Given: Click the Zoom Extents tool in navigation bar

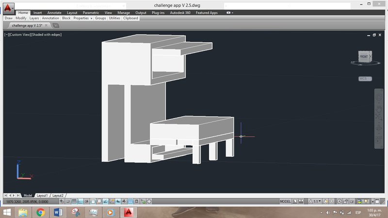Looking at the screenshot, I should pos(379,117).
